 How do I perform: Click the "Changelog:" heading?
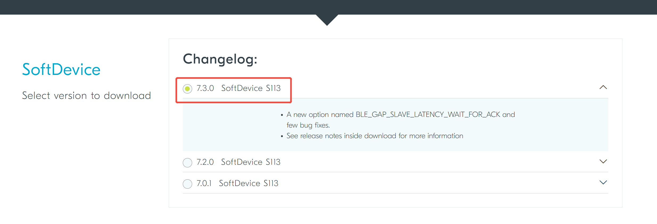point(220,59)
